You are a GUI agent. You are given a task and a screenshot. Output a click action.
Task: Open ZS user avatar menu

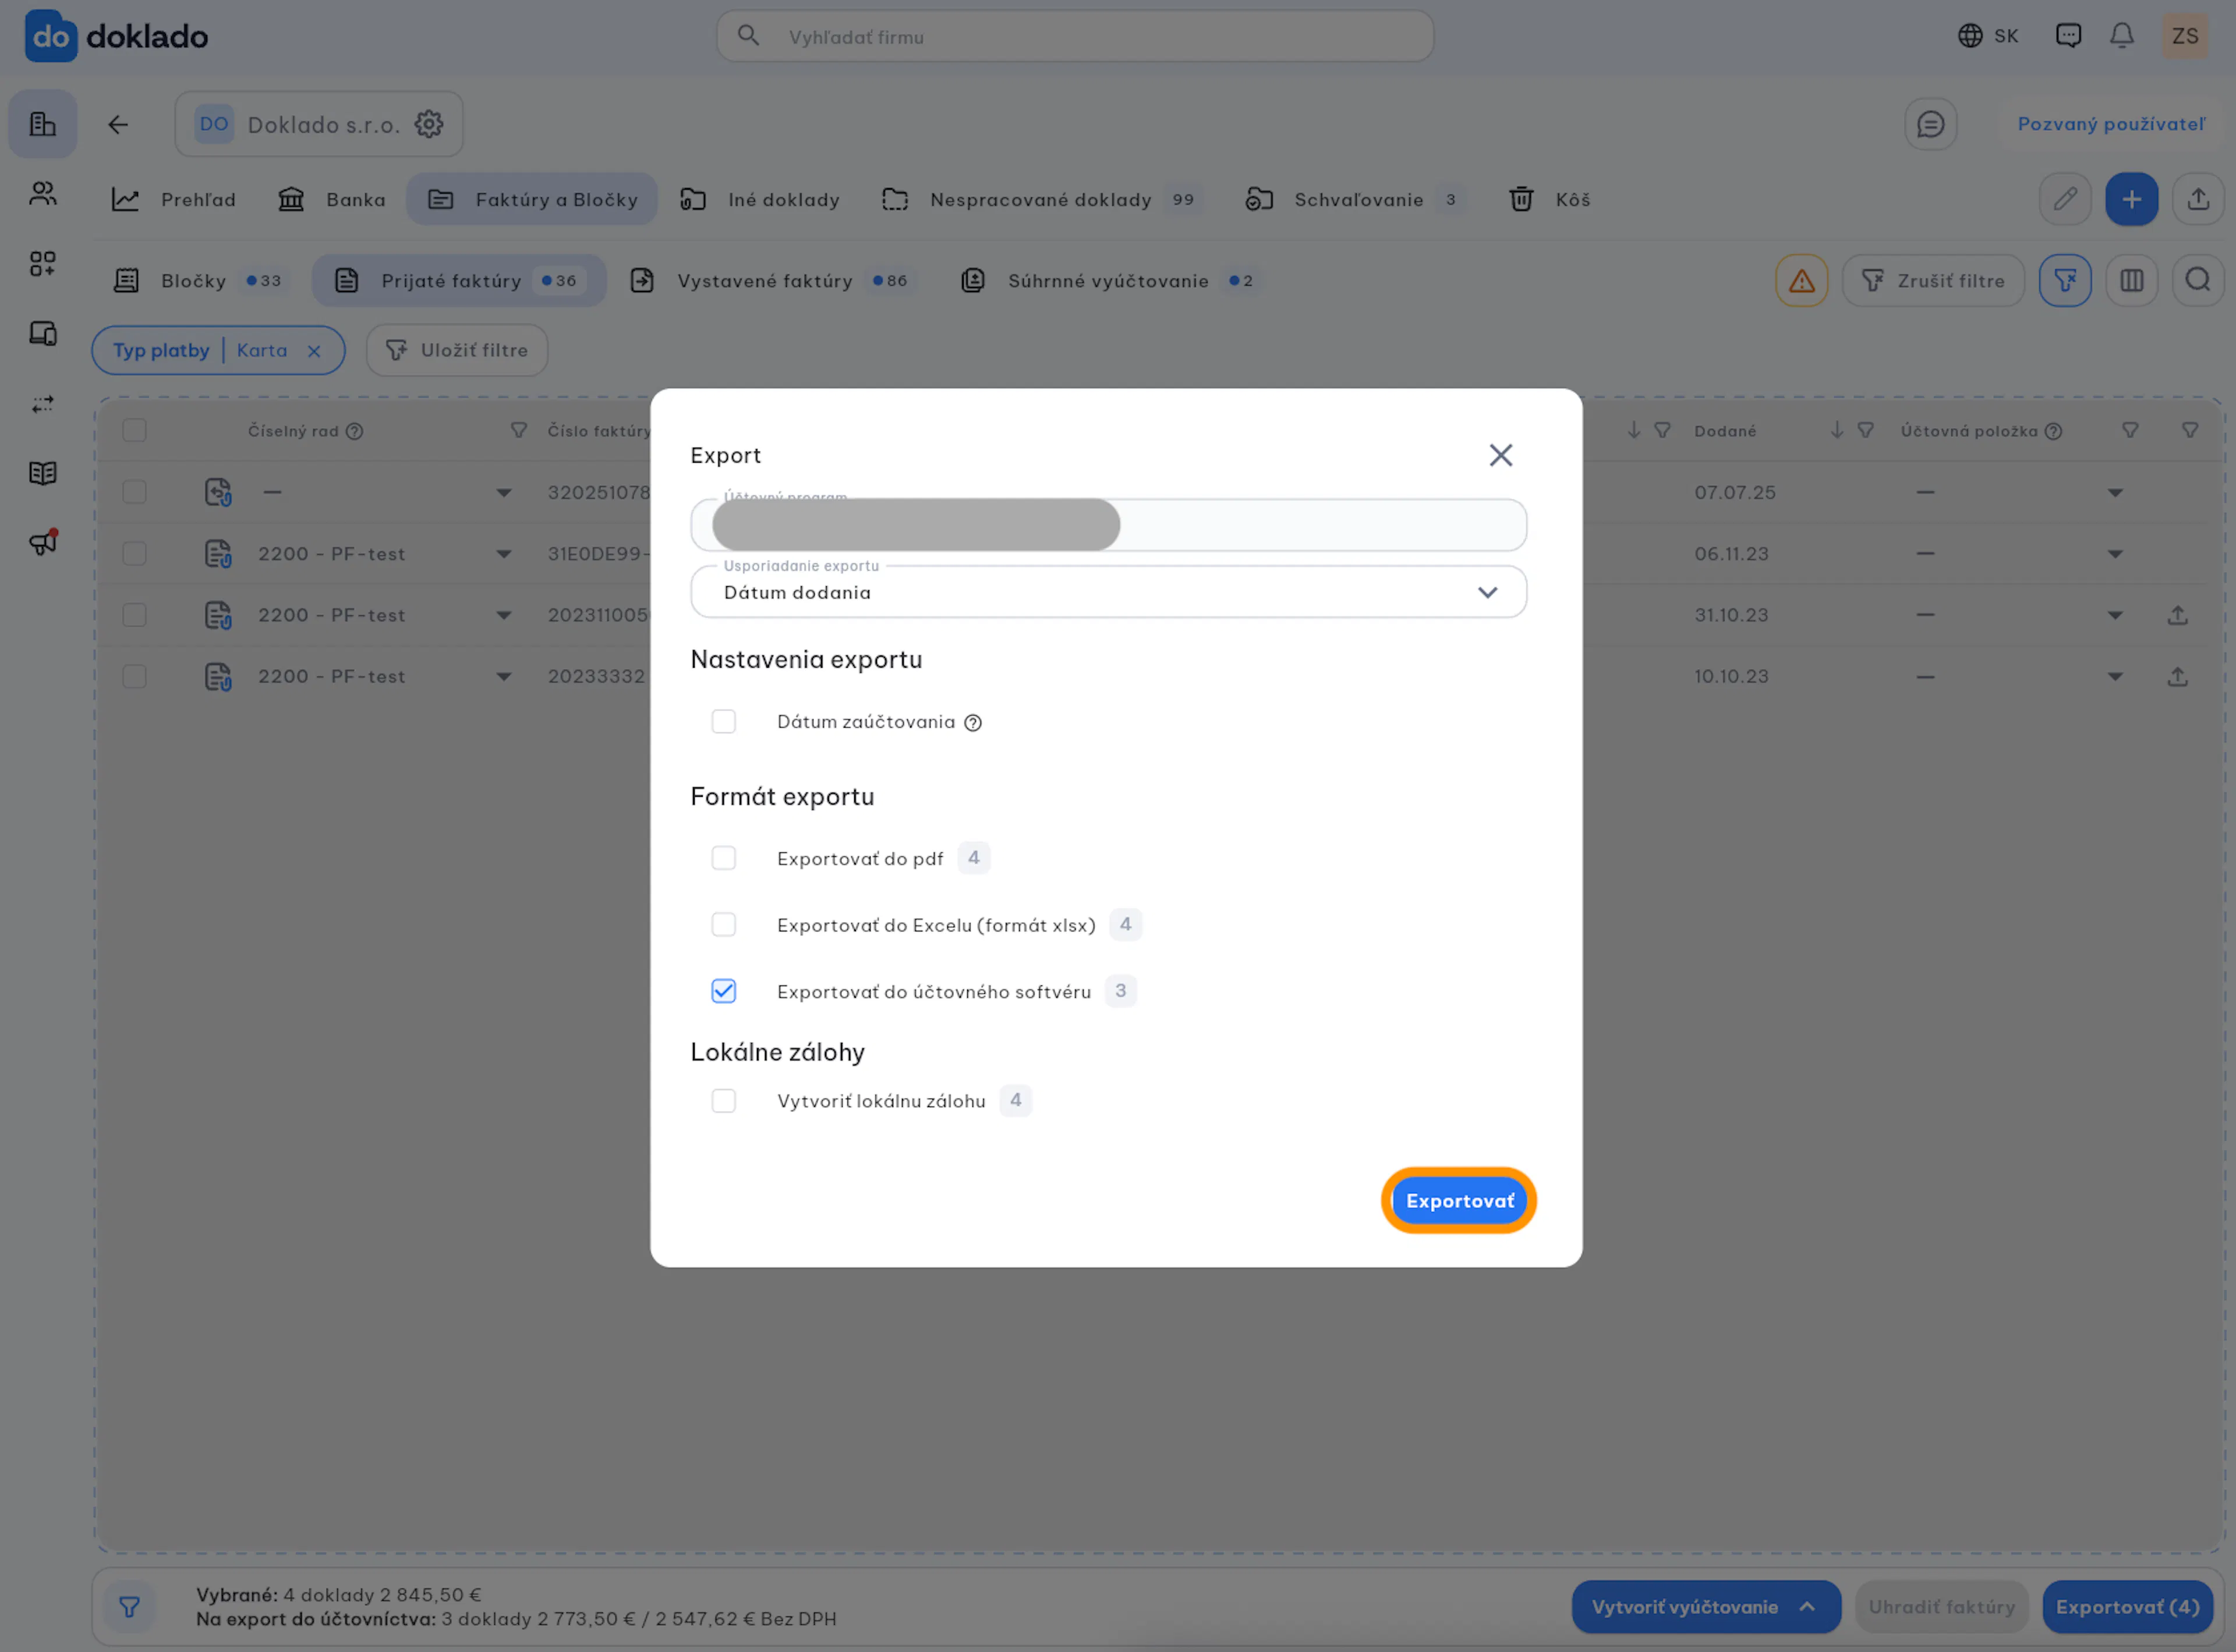tap(2184, 36)
